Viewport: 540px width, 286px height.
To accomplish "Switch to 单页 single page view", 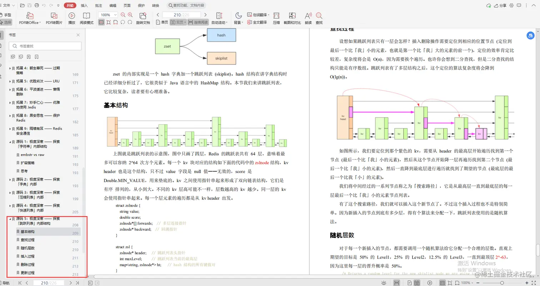I will (x=162, y=22).
